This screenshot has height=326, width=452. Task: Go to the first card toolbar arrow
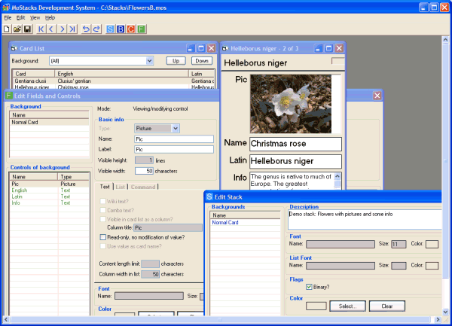[41, 29]
